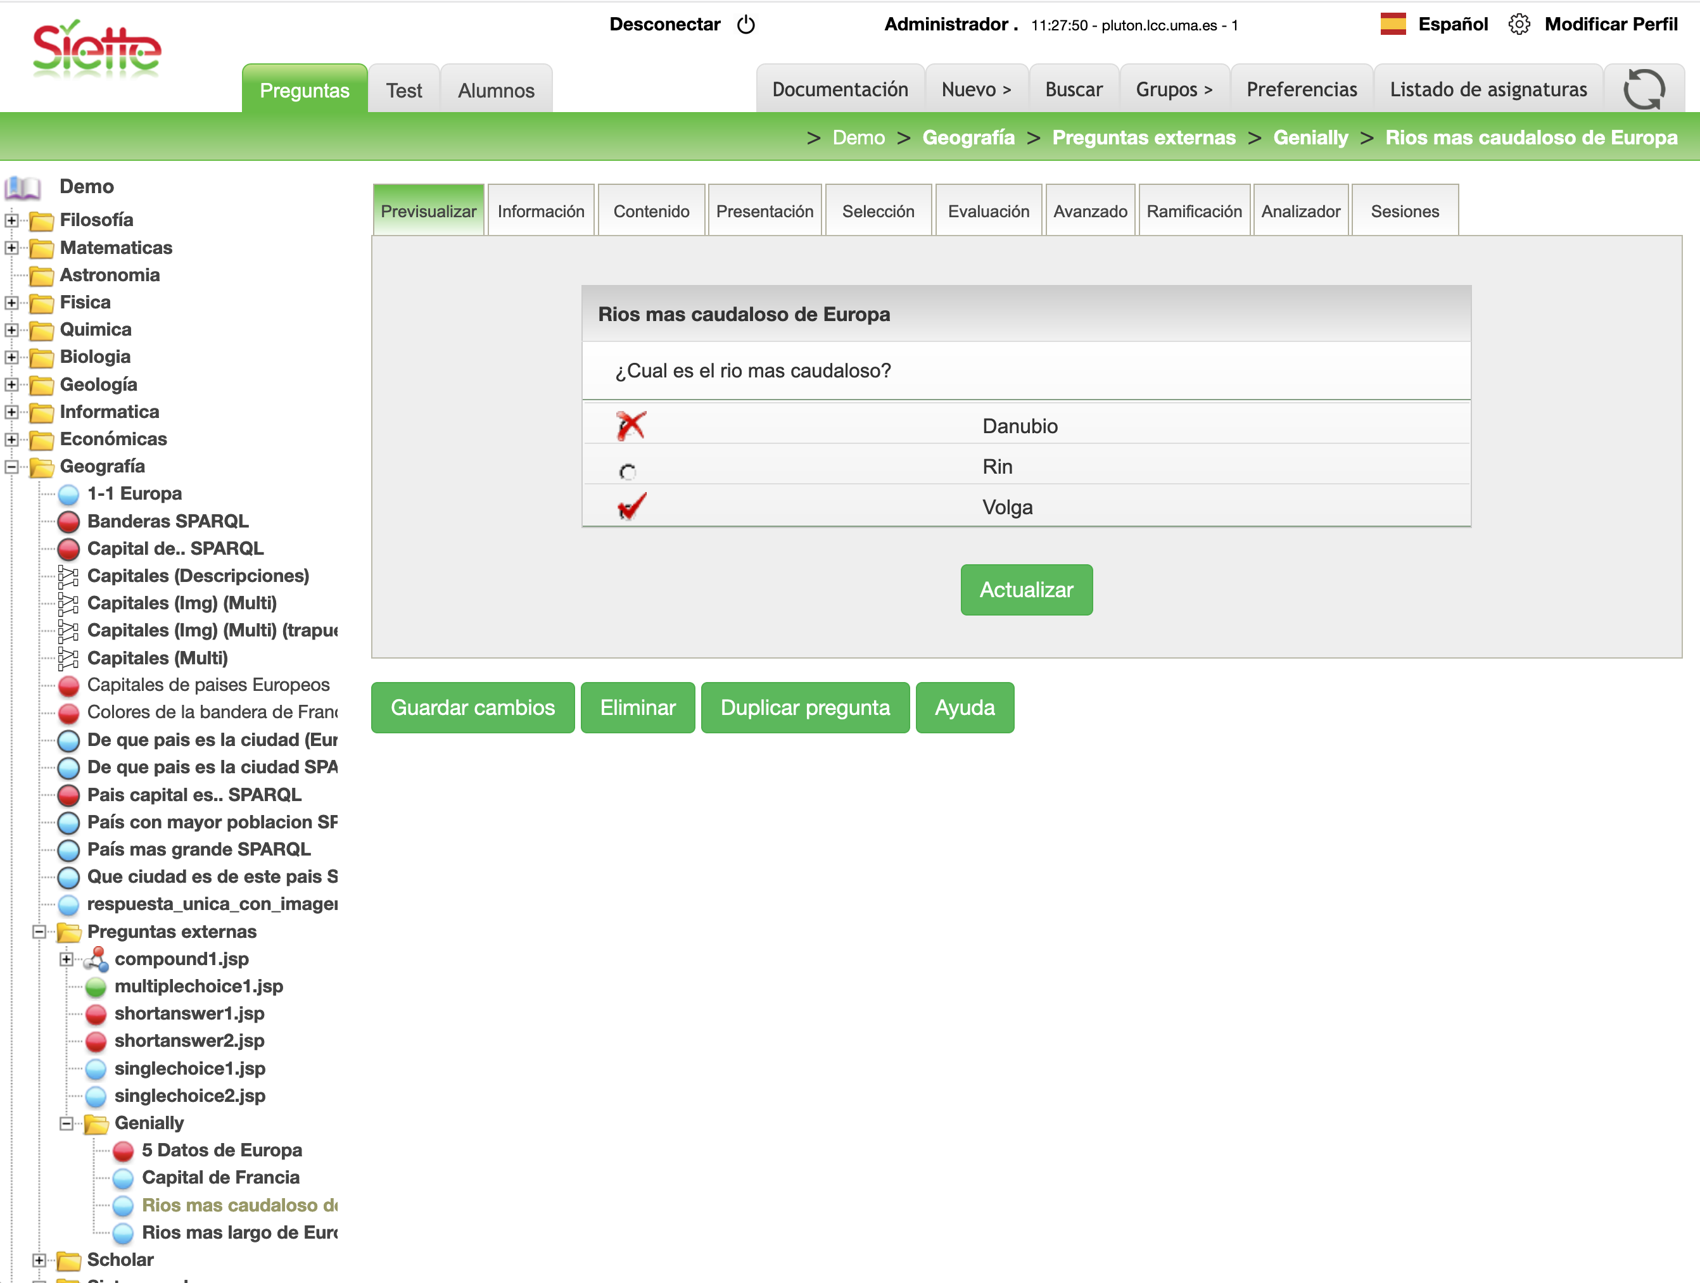Click the Guardar cambios button
Viewport: 1700px width, 1283px height.
(473, 707)
